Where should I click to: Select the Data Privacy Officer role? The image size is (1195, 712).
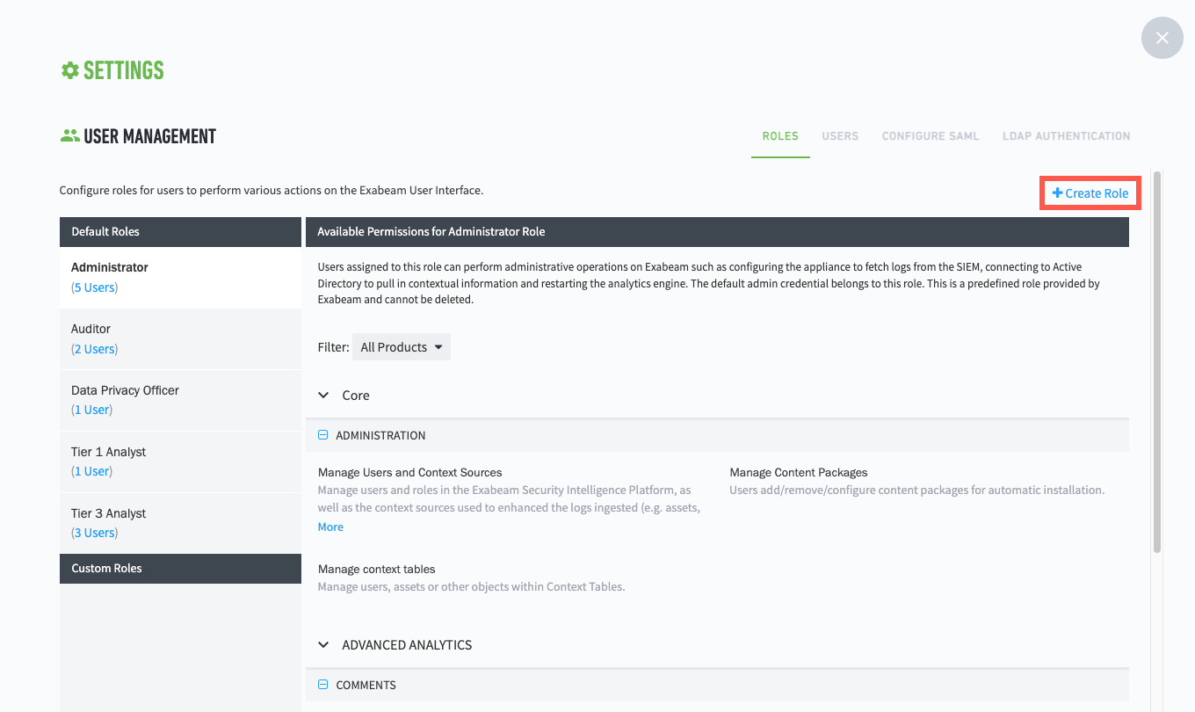180,400
